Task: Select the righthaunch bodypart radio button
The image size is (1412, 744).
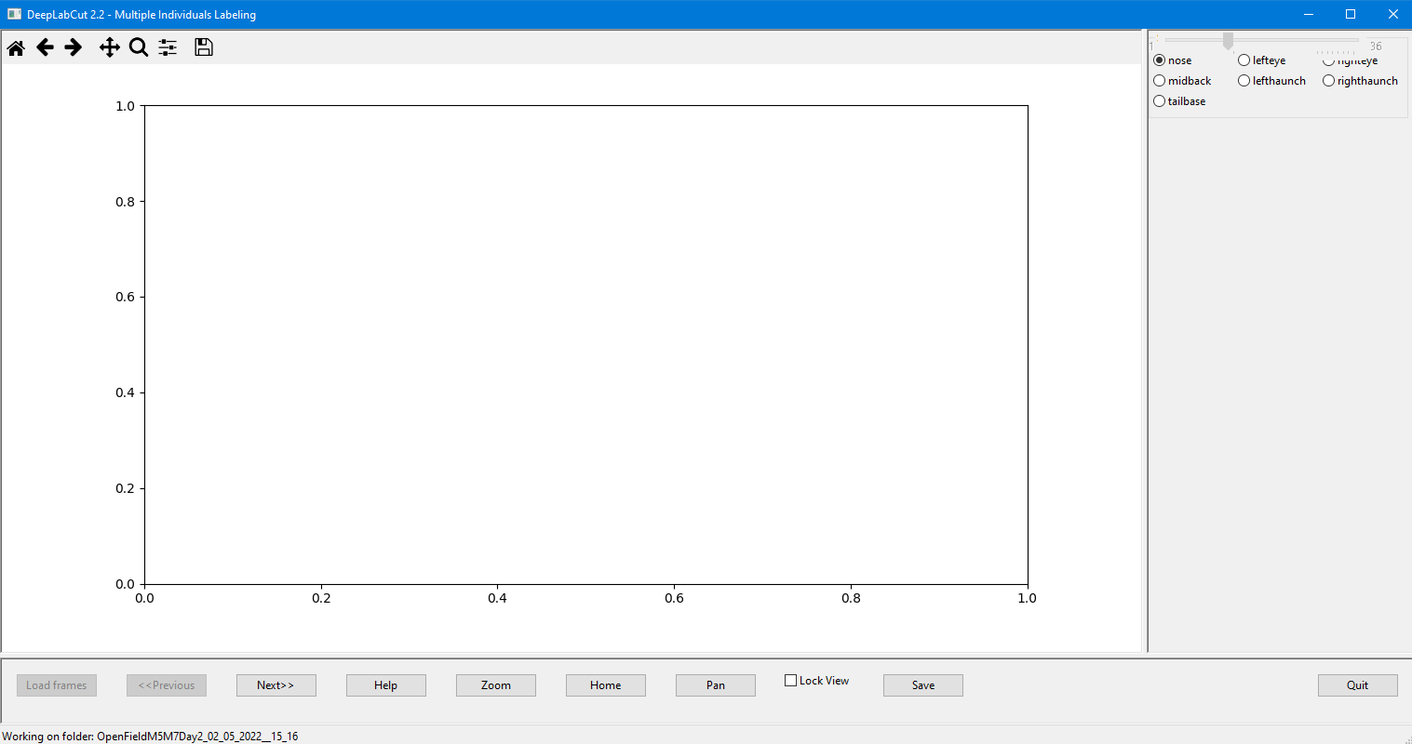Action: (1328, 80)
